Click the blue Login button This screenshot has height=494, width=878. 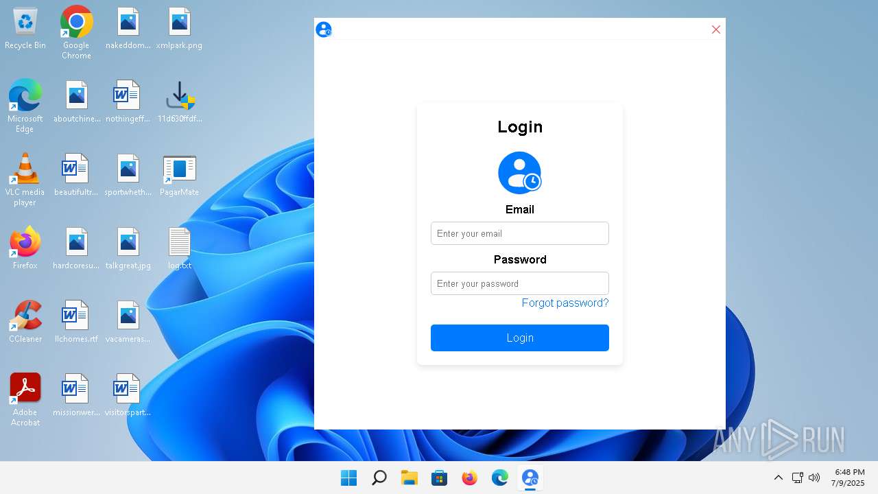tap(520, 338)
